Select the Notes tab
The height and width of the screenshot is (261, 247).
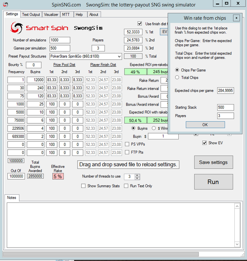click(12, 198)
